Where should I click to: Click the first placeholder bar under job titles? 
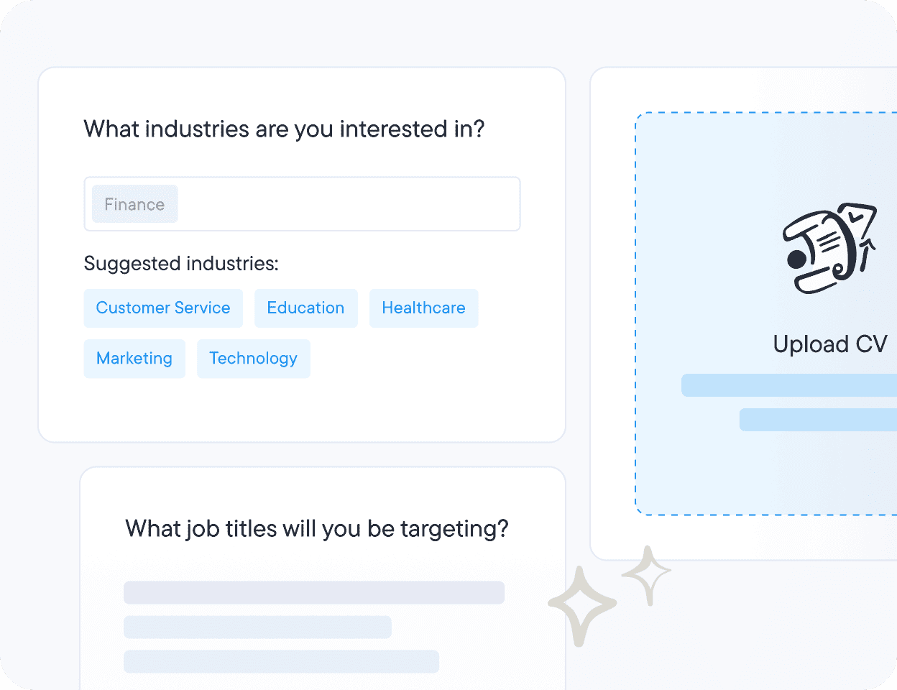(314, 593)
